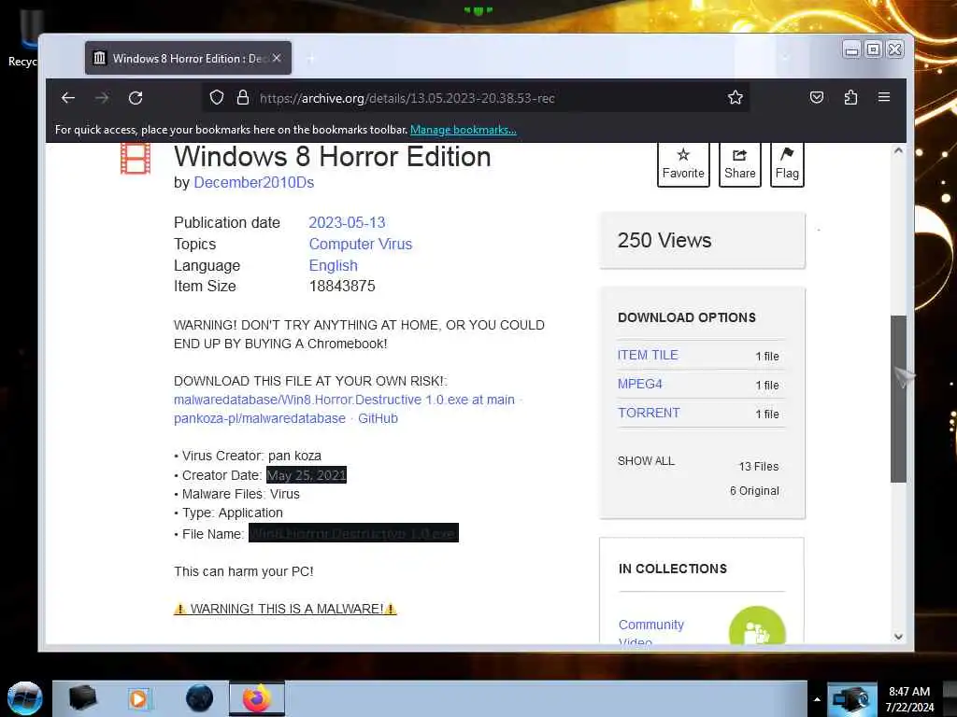Open the taskbar clock showing 8:47 AM
Viewport: 957px width, 717px height.
[x=909, y=699]
